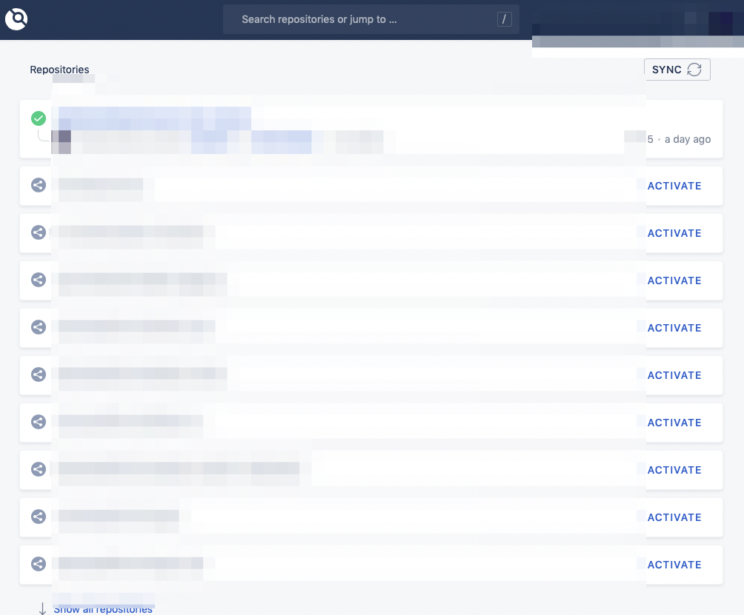Select the Repositories heading text
This screenshot has height=615, width=744.
[x=59, y=70]
